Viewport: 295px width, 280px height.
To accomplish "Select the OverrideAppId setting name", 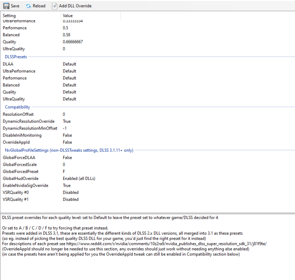I will (x=16, y=142).
